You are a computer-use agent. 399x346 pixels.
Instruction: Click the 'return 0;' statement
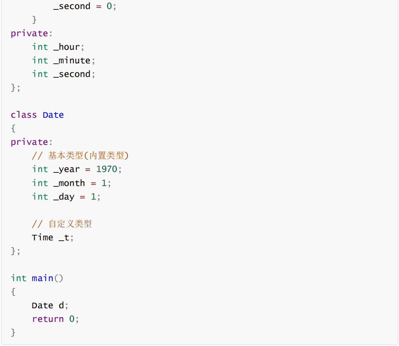(56, 319)
